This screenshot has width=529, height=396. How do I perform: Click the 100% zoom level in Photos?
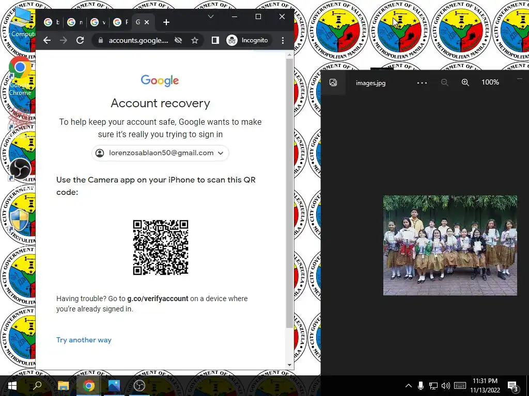[490, 82]
